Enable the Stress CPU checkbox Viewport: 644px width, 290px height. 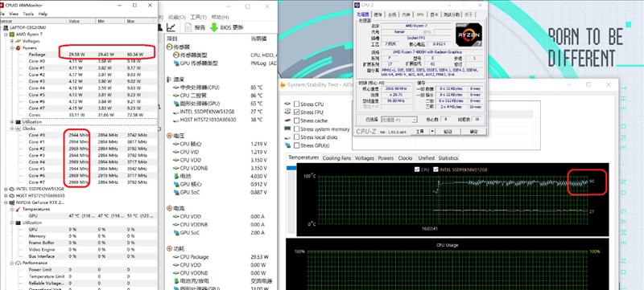point(296,104)
